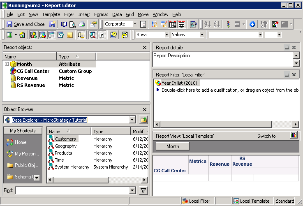Click the lock row headers icon

(154, 24)
